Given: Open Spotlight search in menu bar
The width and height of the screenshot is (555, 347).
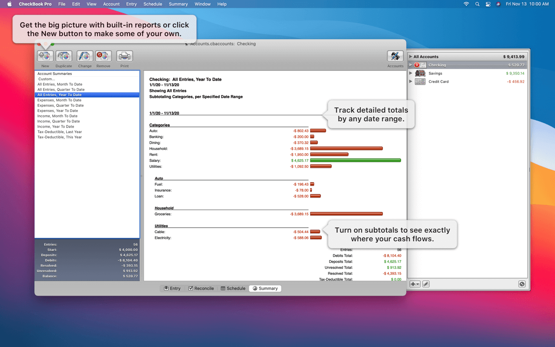Looking at the screenshot, I should [x=477, y=4].
